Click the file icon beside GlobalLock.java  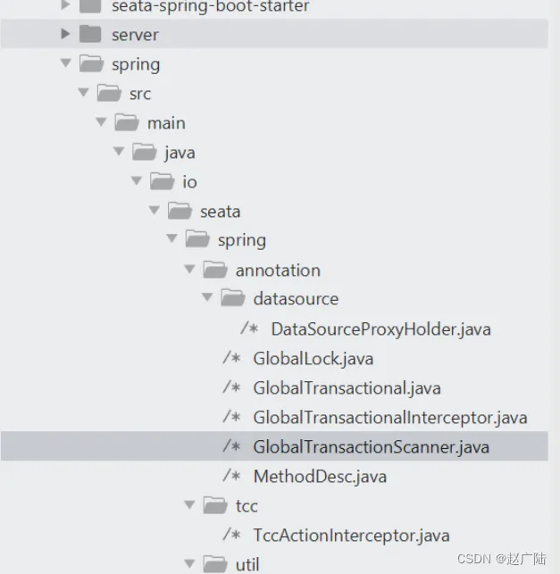pyautogui.click(x=231, y=357)
